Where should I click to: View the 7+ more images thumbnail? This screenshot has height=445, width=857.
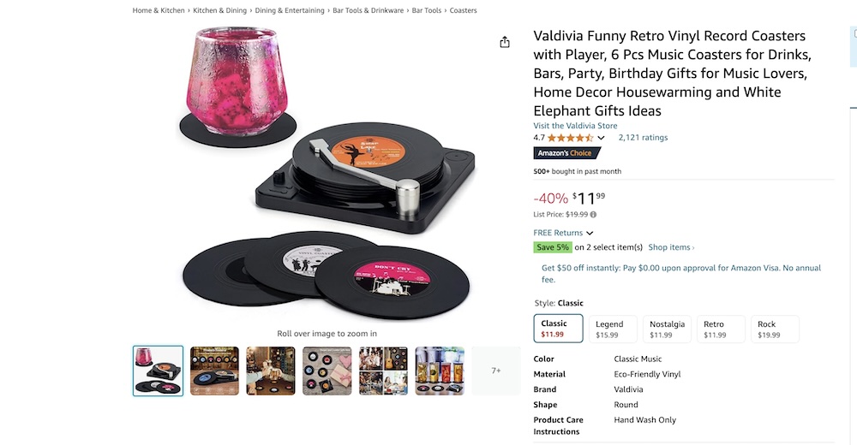click(x=495, y=371)
